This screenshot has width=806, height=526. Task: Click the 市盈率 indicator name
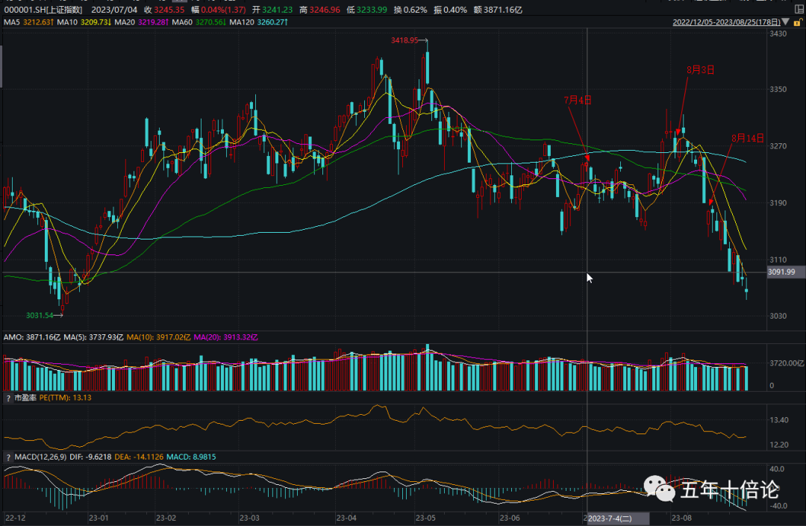(25, 398)
